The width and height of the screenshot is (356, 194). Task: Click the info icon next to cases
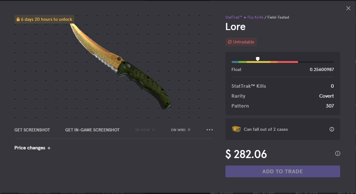click(x=332, y=129)
